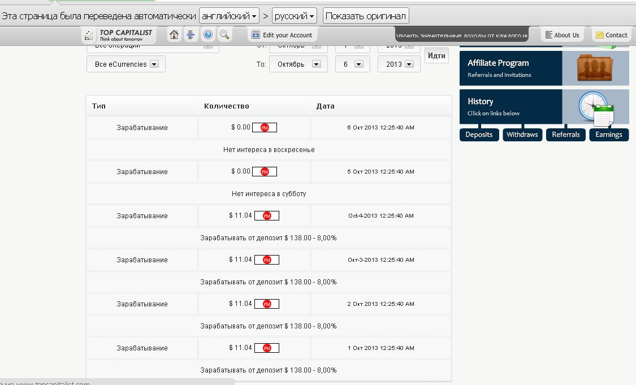Open the translation target language русский dropdown

pos(294,16)
